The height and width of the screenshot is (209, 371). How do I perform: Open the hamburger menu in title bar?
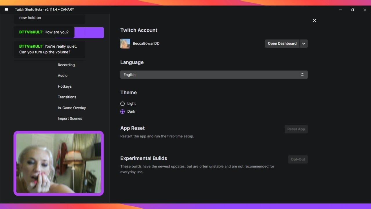pos(6,10)
